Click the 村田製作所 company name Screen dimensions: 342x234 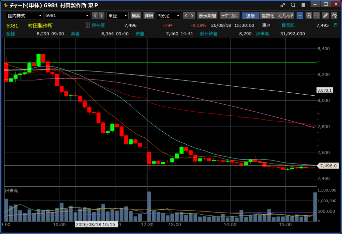[x=40, y=25]
